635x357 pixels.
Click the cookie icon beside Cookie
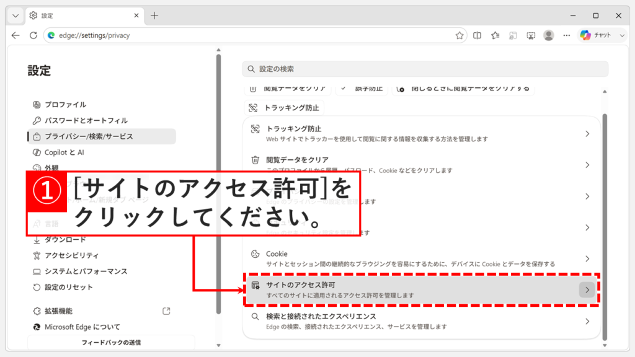(x=255, y=253)
